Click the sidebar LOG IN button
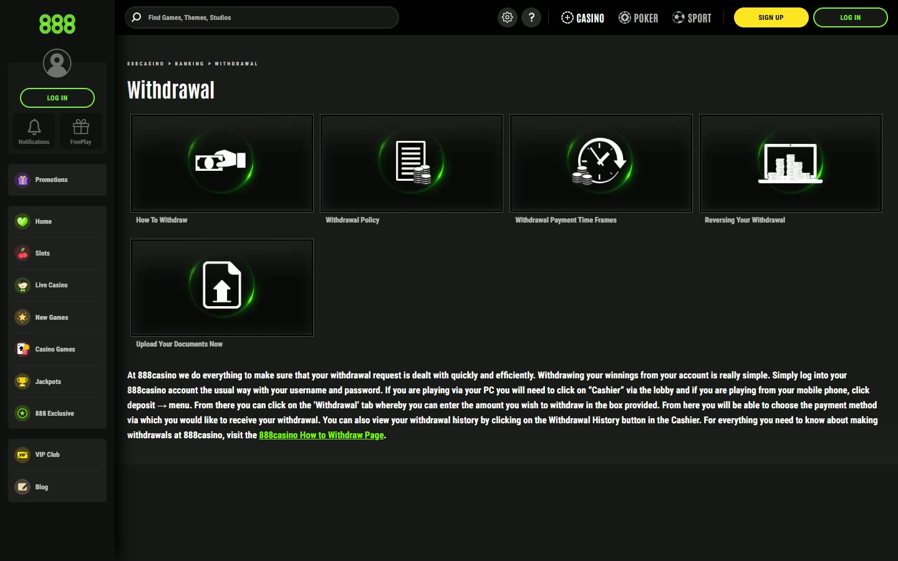Screen dimensions: 898x561 [x=57, y=98]
